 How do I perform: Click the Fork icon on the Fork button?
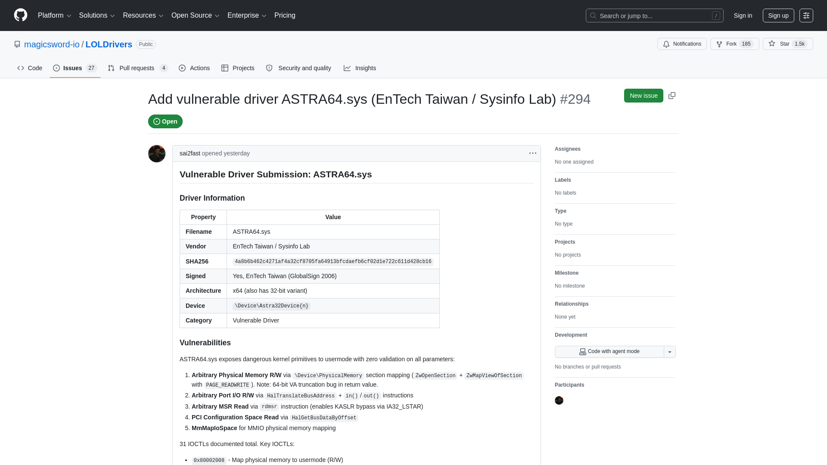tap(719, 44)
